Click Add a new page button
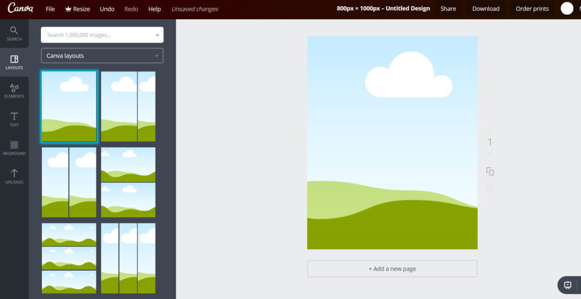 point(392,268)
